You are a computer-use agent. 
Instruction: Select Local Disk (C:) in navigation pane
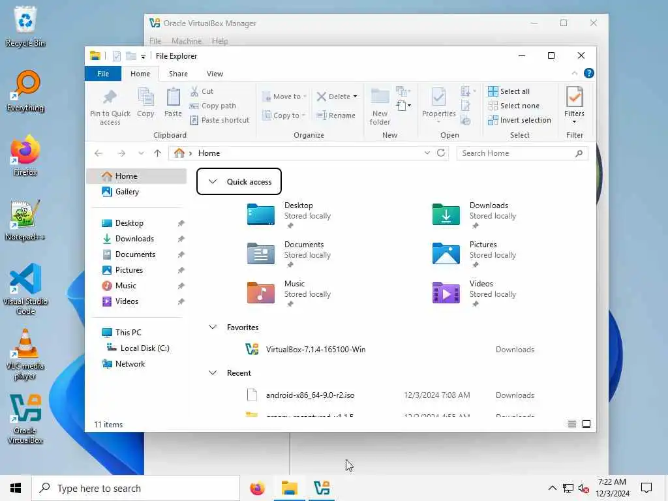137,348
